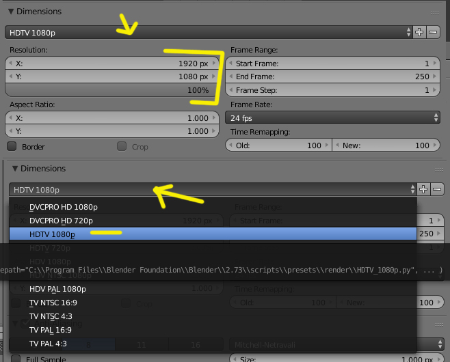Click the Start Frame field
450x362 pixels.
tap(332, 63)
